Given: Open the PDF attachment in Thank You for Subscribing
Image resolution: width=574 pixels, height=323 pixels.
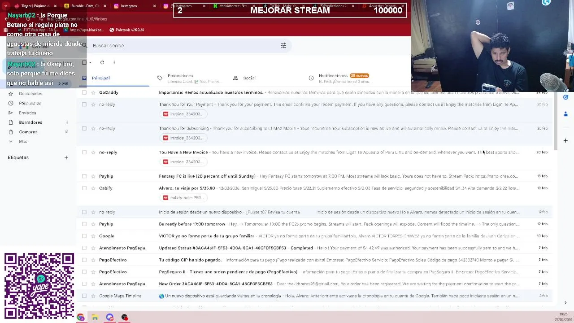Looking at the screenshot, I should 183,138.
